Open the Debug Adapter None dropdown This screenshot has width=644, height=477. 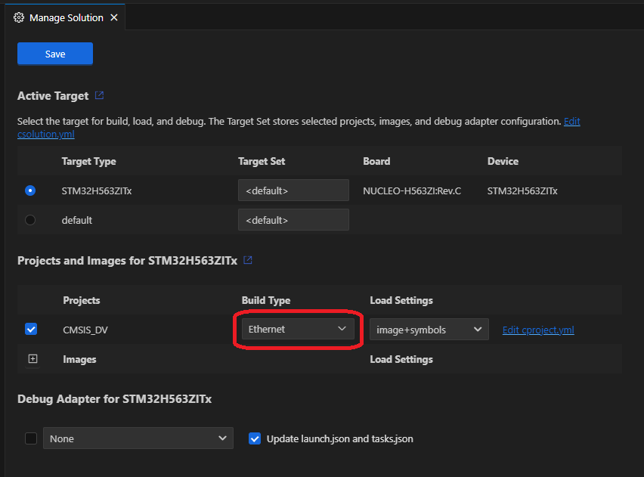(x=138, y=438)
